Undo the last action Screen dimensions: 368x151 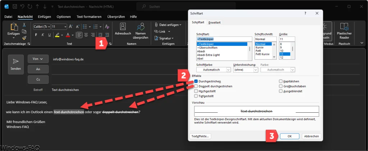[x=23, y=6]
